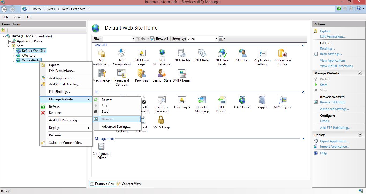The height and width of the screenshot is (194, 366).
Task: Open the view mode icons dropdown
Action: click(222, 39)
